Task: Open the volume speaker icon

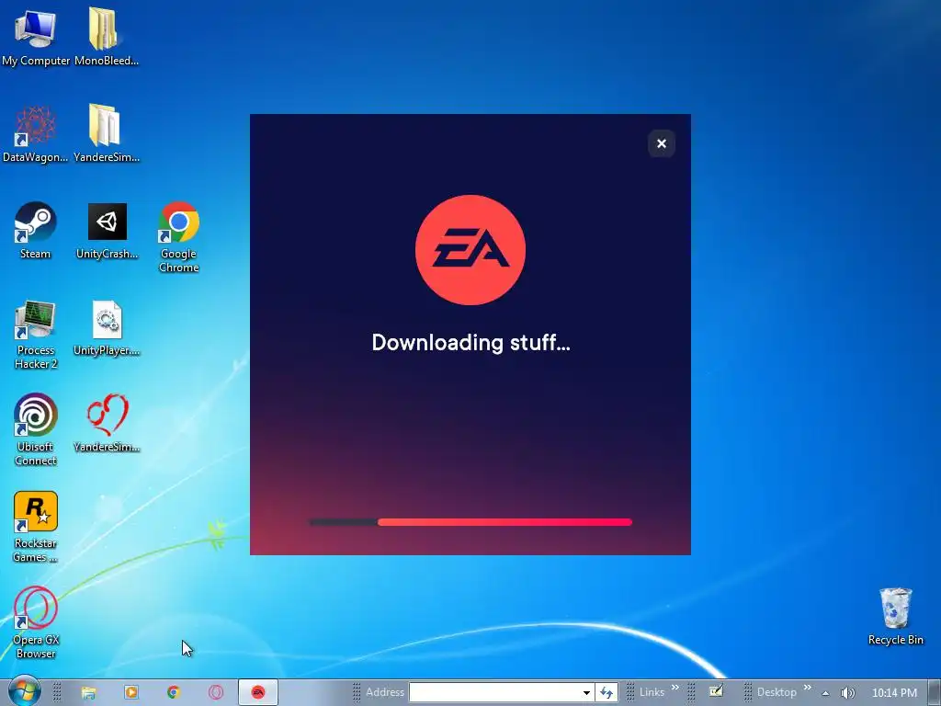Action: pyautogui.click(x=847, y=693)
